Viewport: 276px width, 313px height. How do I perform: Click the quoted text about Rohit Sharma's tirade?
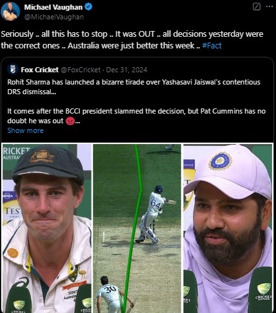[133, 87]
